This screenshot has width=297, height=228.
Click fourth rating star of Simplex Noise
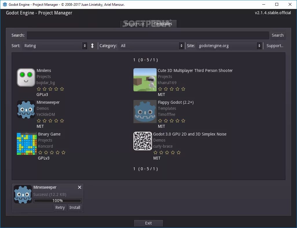point(173,152)
